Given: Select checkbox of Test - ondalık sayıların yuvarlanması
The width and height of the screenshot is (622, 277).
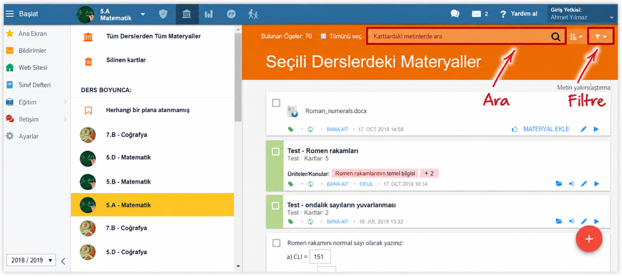Looking at the screenshot, I should coord(276,205).
